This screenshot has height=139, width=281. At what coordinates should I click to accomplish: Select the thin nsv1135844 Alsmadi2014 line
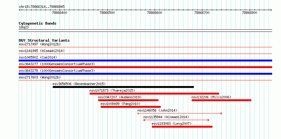176,120
